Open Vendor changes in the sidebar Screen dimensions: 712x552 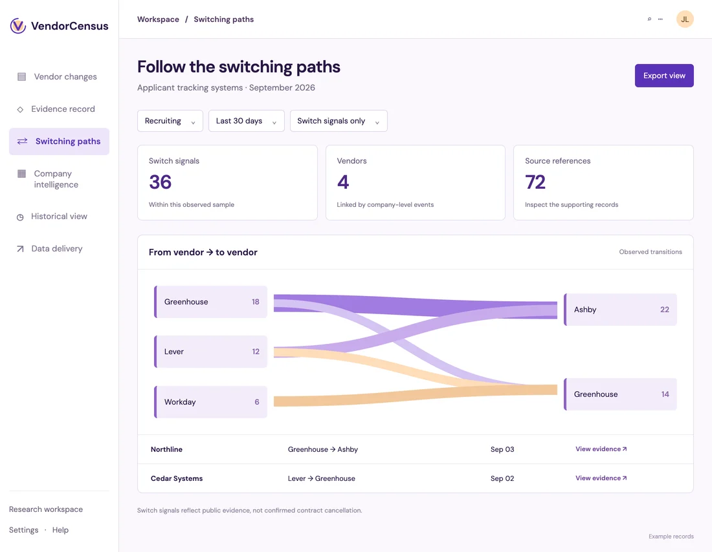[x=59, y=77]
